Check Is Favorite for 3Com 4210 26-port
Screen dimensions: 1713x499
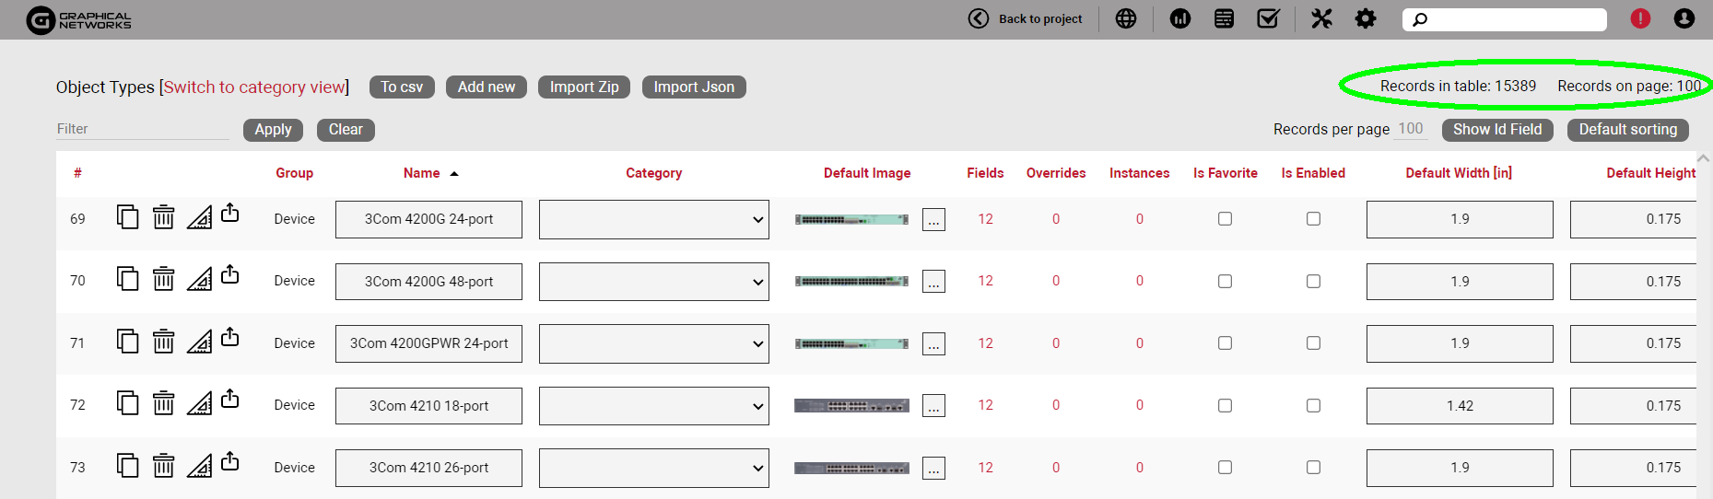coord(1225,468)
